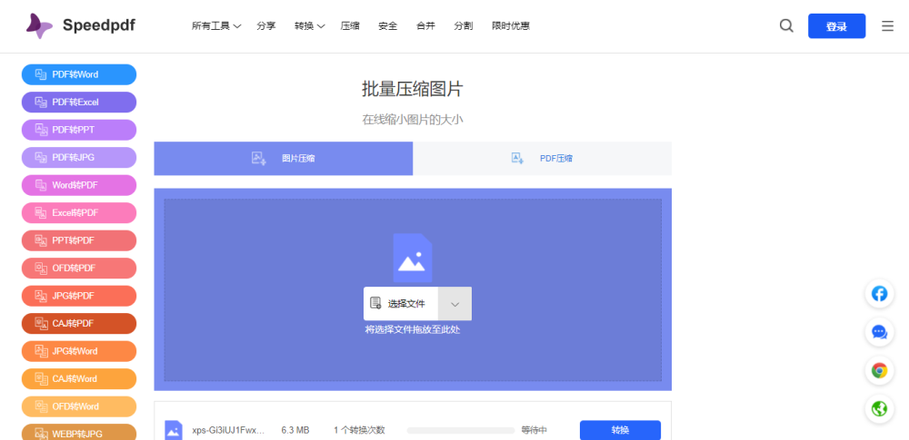
Task: Click the icon on JPG转Word button
Action: [x=41, y=351]
